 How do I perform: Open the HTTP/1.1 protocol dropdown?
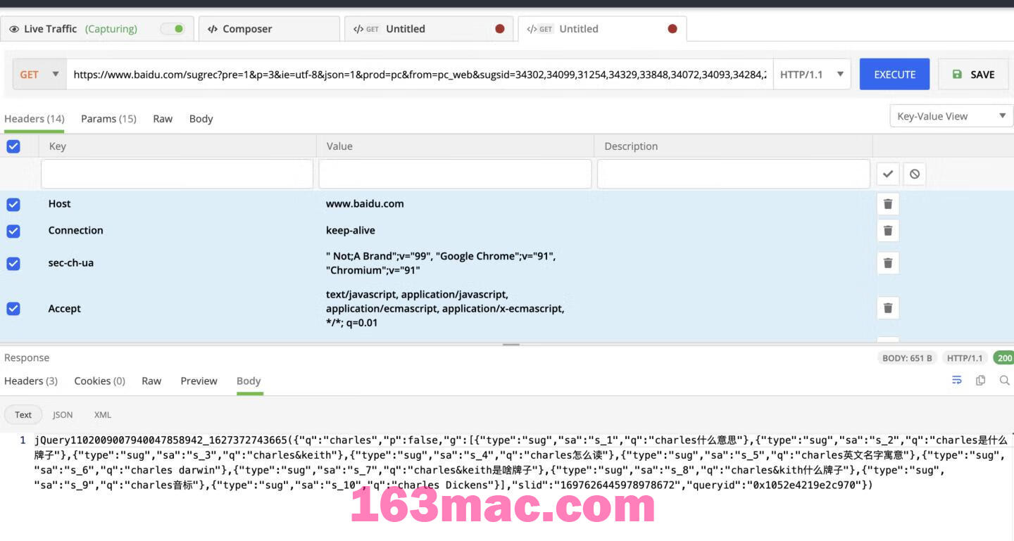pyautogui.click(x=811, y=74)
